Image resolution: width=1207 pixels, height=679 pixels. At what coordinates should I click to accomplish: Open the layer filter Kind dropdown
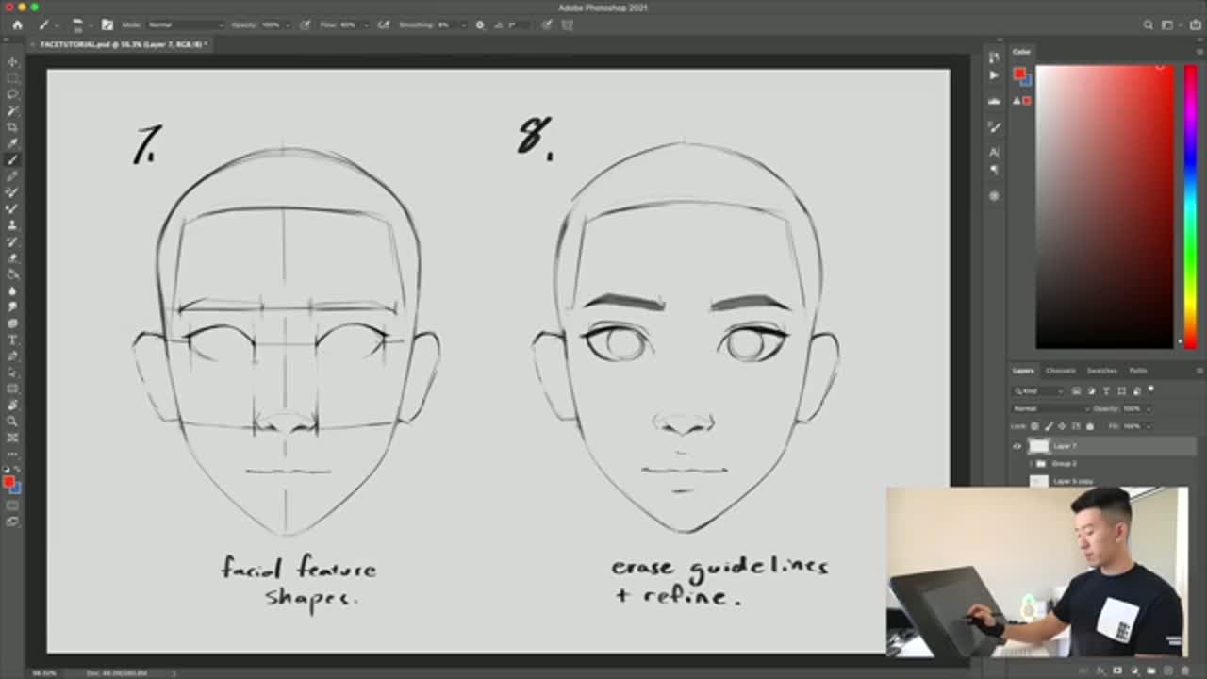(1037, 391)
